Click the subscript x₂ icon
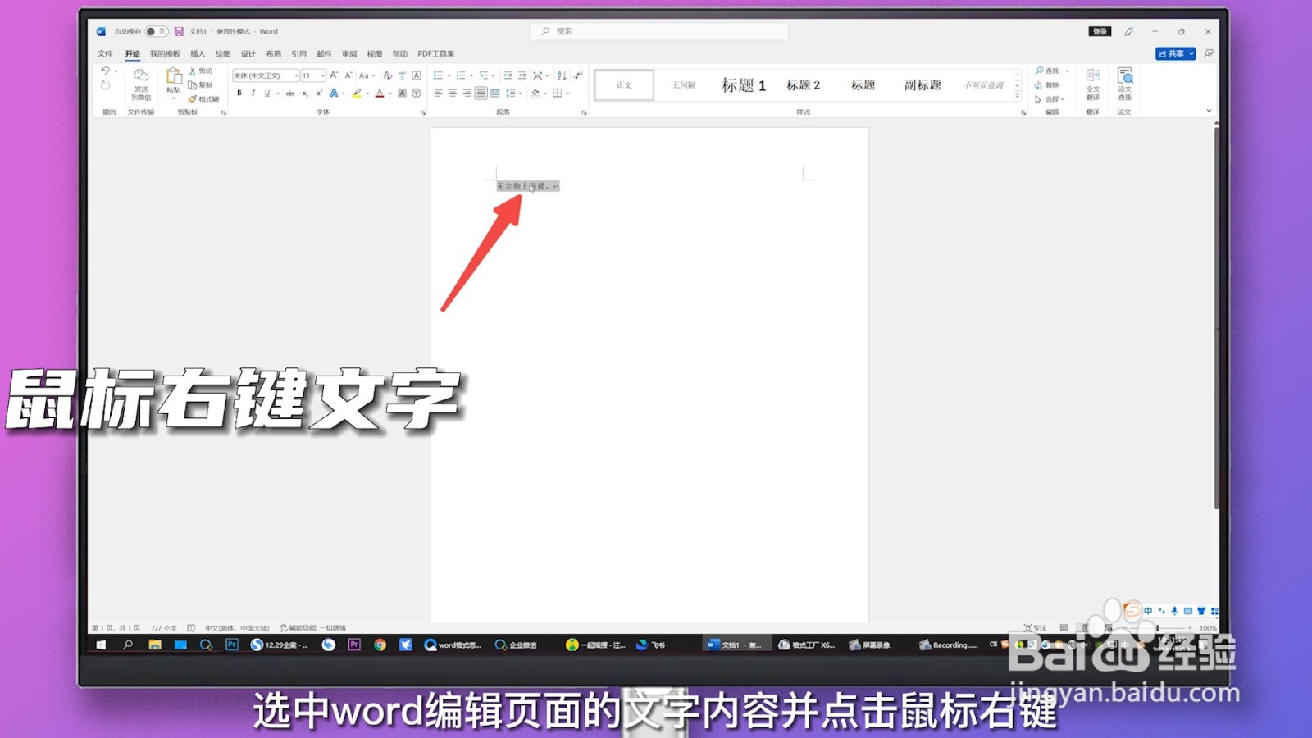This screenshot has width=1312, height=738. (305, 93)
